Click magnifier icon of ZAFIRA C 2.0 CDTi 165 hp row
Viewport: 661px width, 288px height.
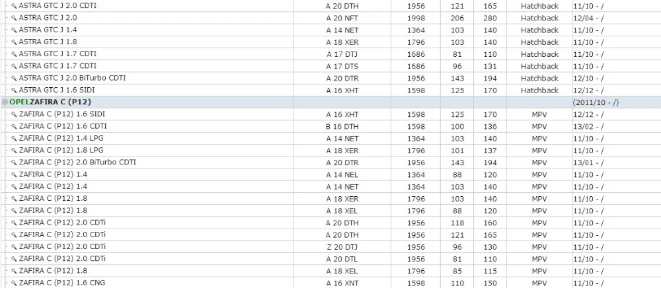[x=14, y=235]
